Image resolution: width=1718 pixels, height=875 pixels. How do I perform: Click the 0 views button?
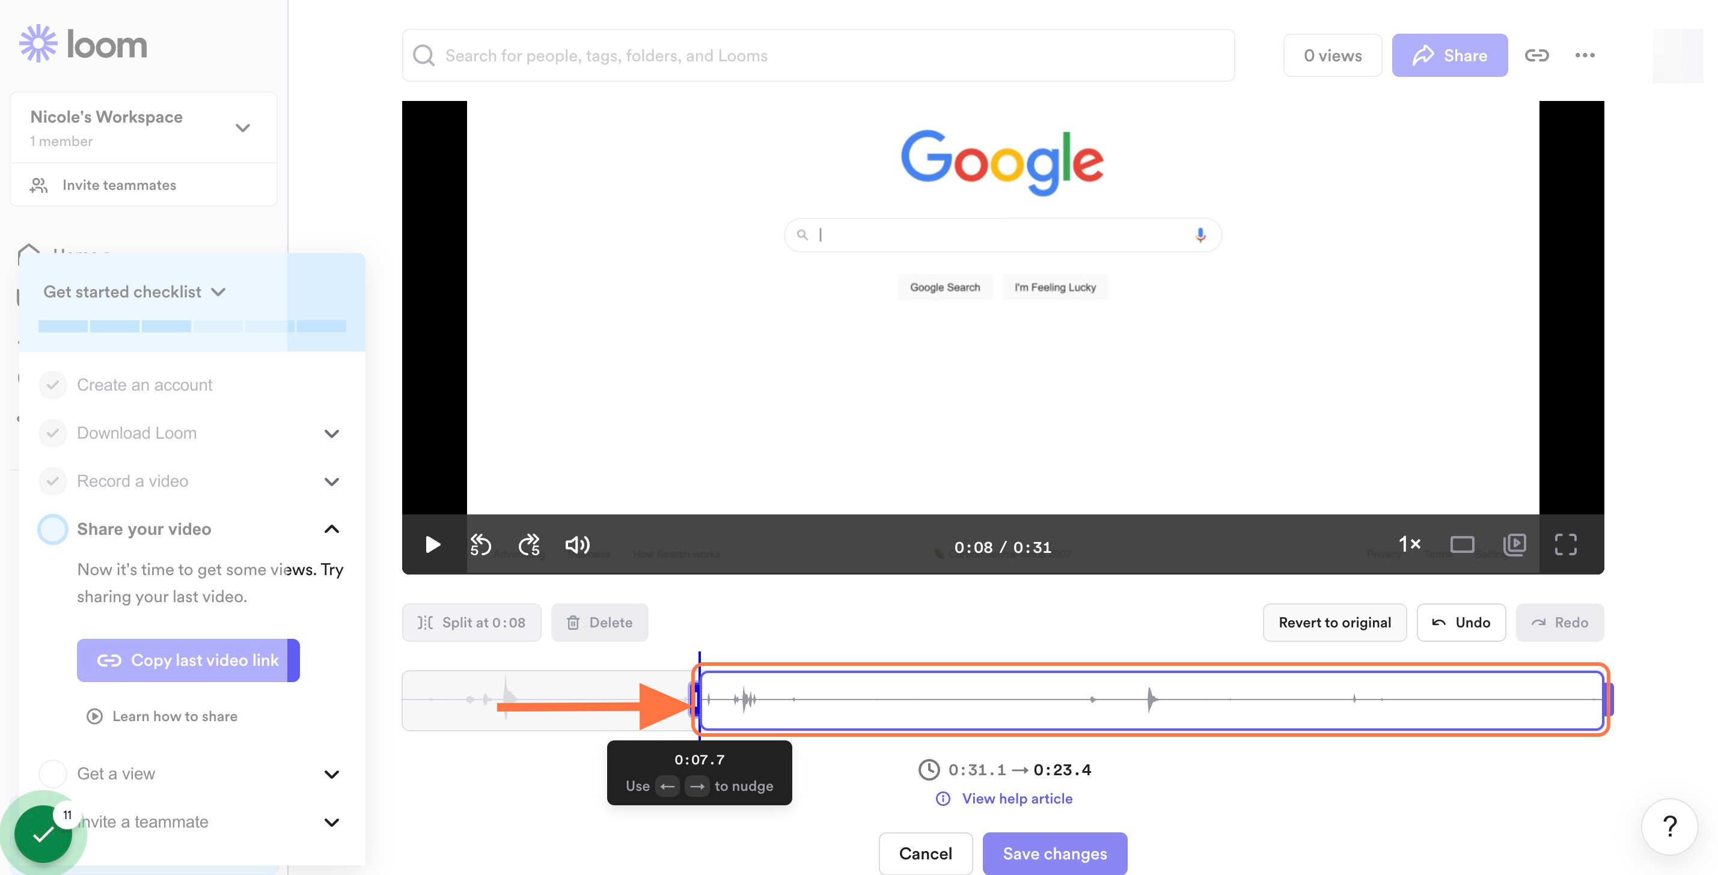1333,55
